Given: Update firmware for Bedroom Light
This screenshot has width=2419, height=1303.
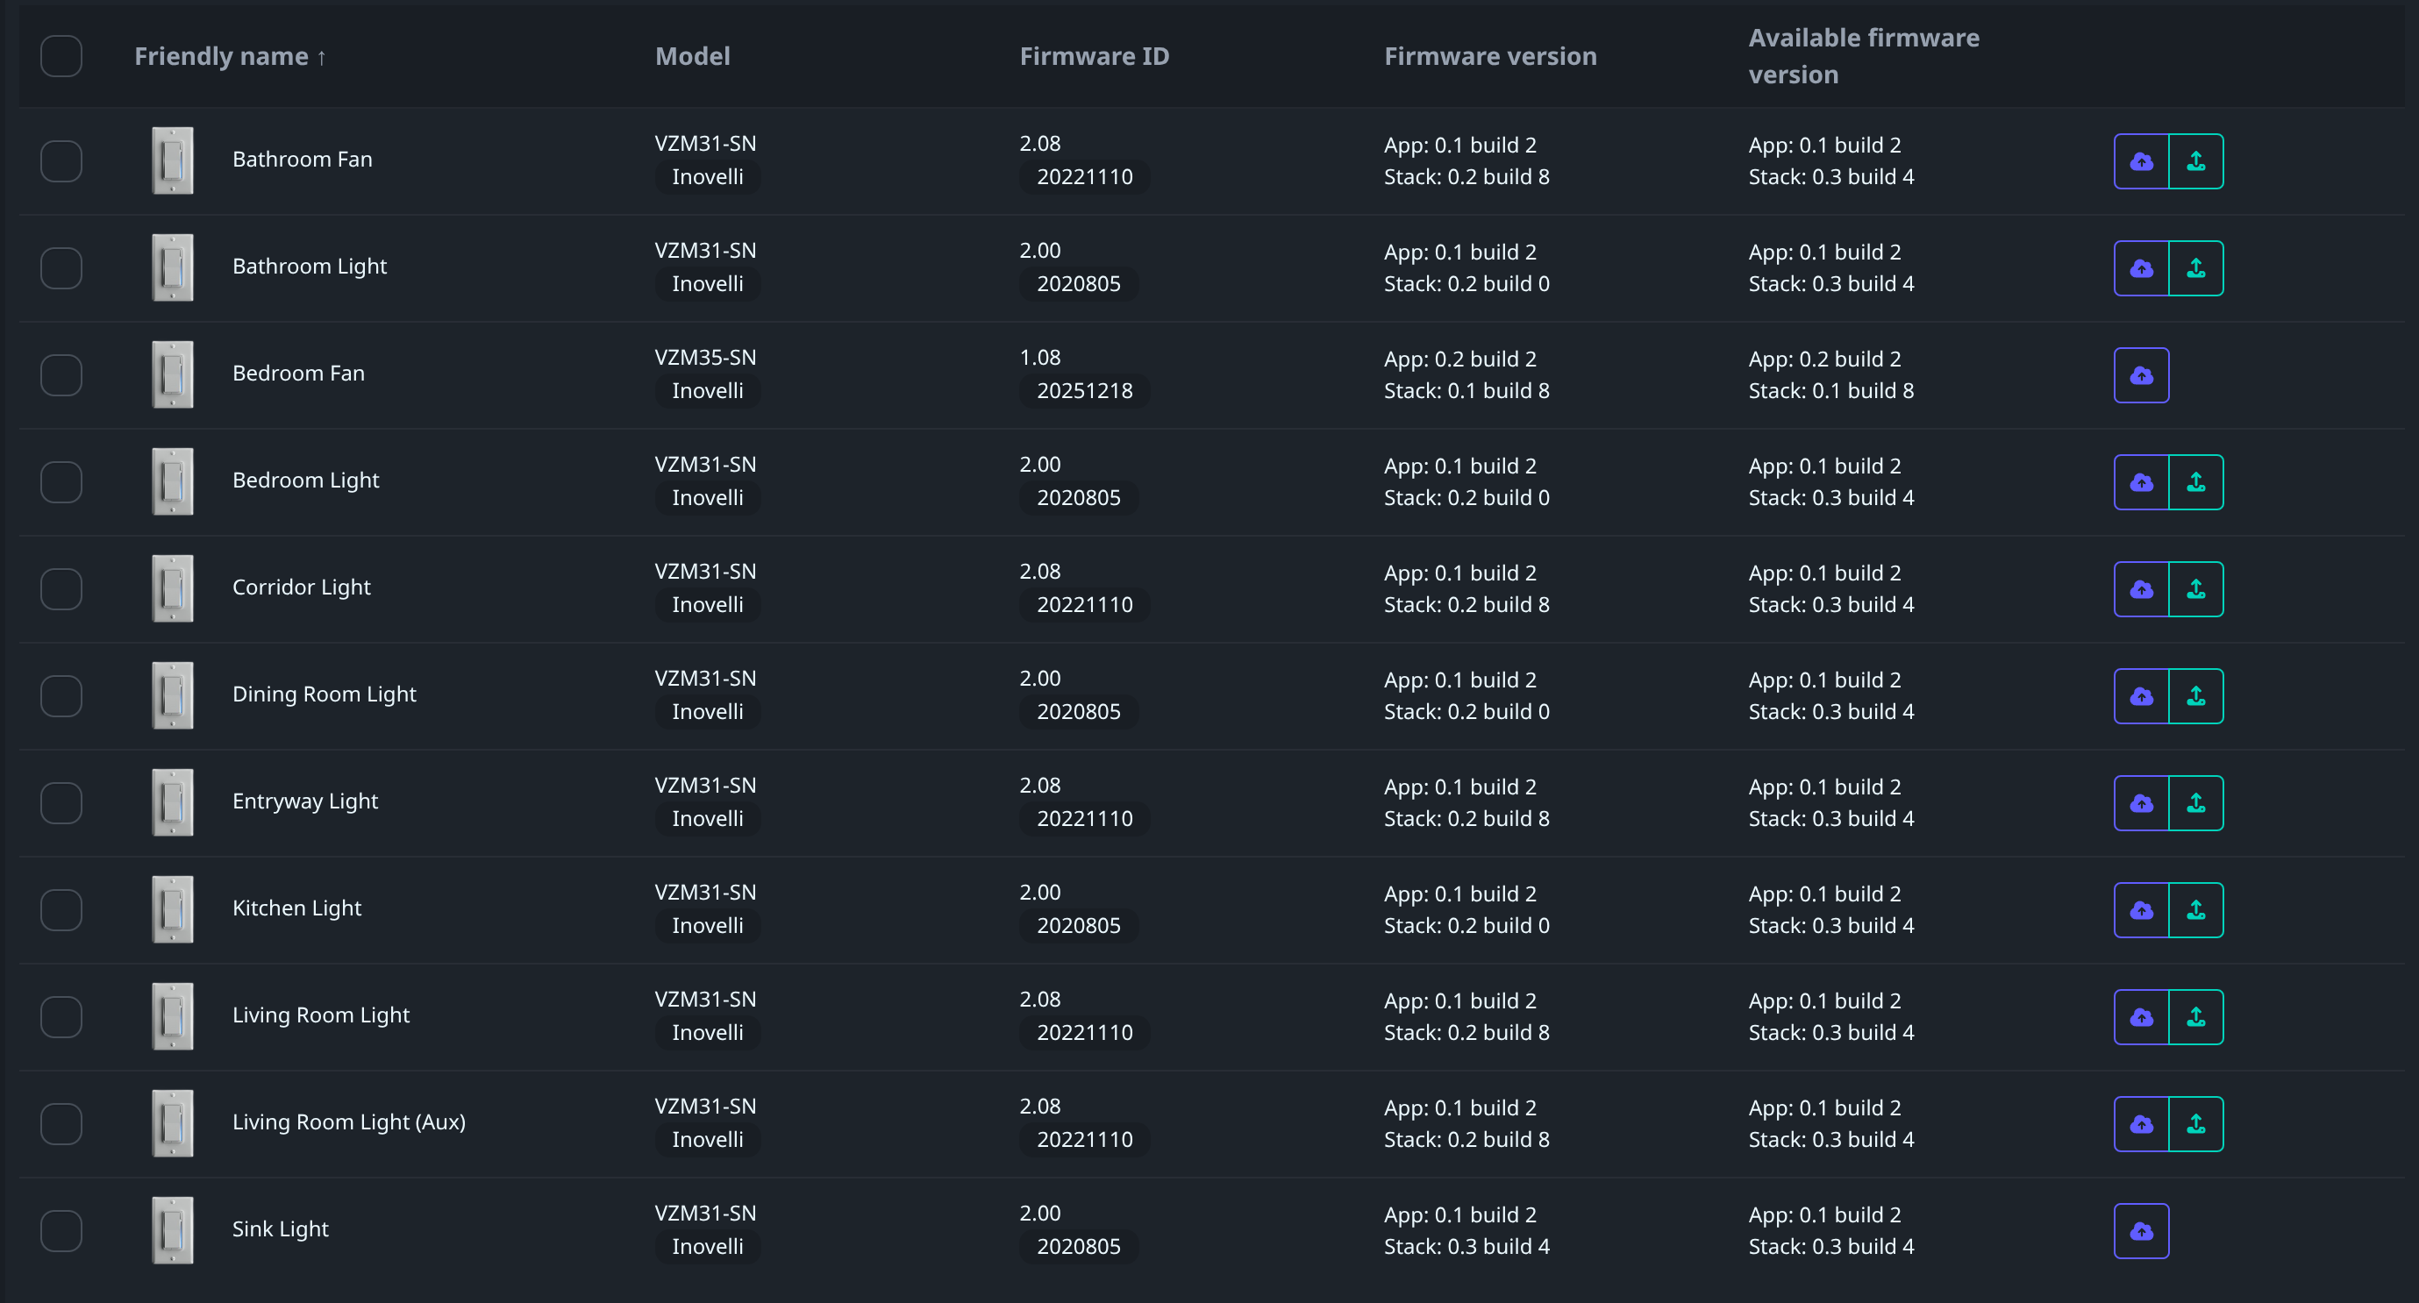Looking at the screenshot, I should tap(2195, 482).
